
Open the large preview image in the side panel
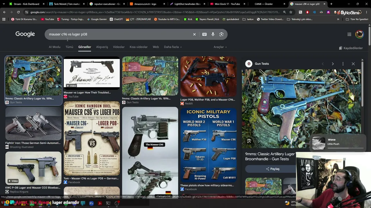[x=301, y=109]
